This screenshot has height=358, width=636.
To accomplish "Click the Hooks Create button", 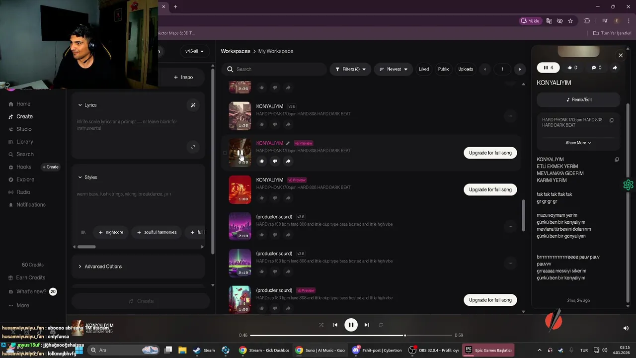I will tap(50, 167).
